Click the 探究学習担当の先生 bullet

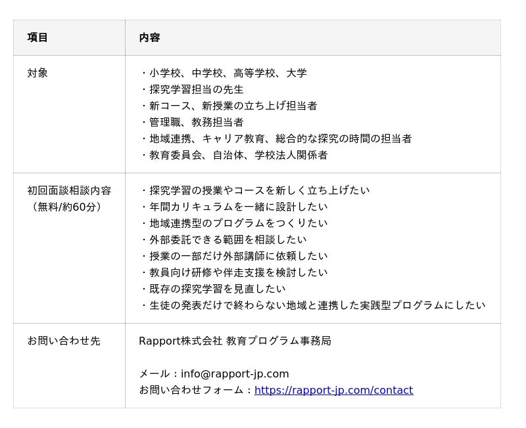(x=191, y=89)
